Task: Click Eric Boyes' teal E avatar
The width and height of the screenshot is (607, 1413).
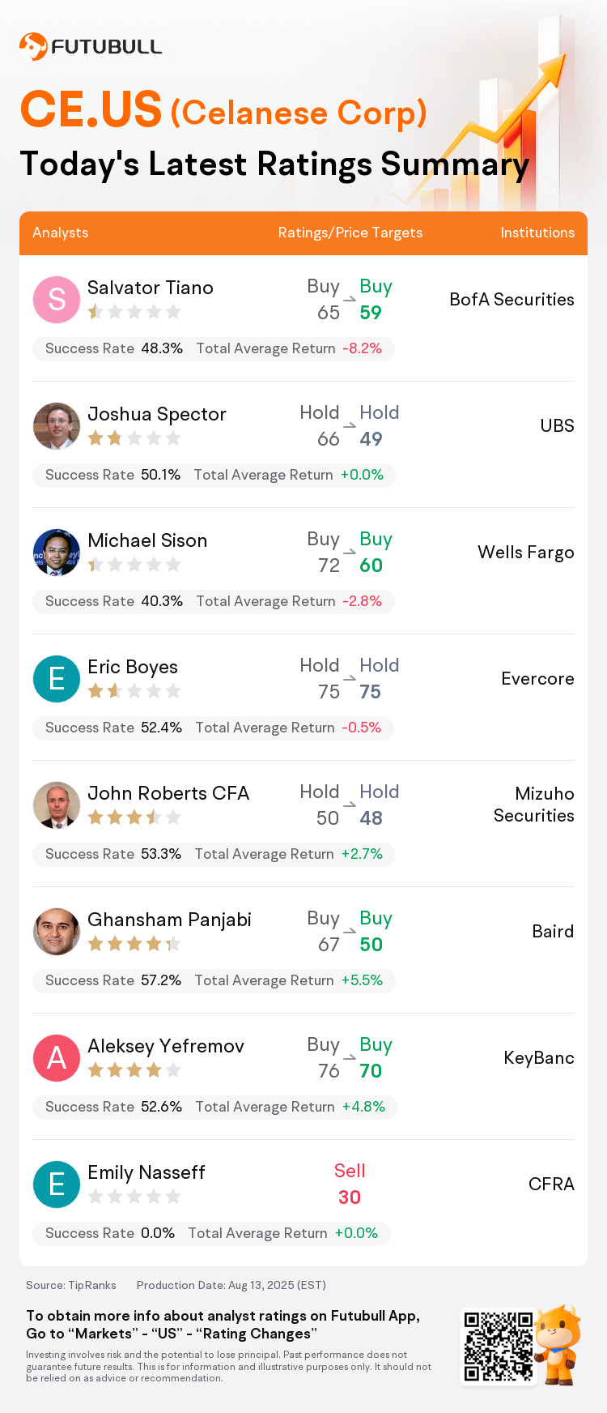Action: point(57,679)
